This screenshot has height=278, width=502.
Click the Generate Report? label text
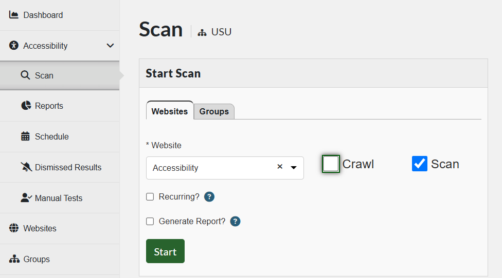pyautogui.click(x=192, y=221)
